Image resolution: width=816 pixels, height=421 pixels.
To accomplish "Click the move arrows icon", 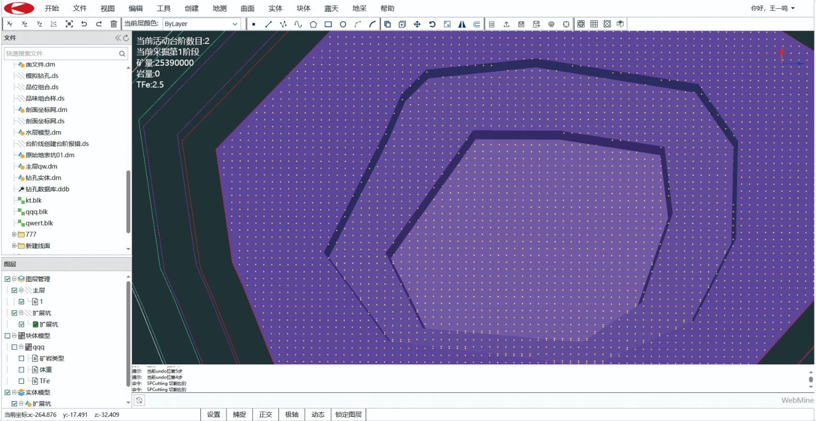I will tap(417, 24).
